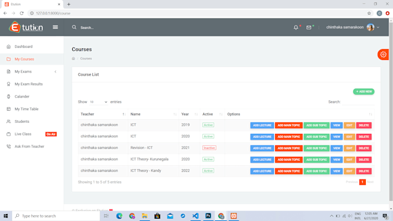The width and height of the screenshot is (393, 221).
Task: Open Task View on the taskbar
Action: click(x=106, y=216)
